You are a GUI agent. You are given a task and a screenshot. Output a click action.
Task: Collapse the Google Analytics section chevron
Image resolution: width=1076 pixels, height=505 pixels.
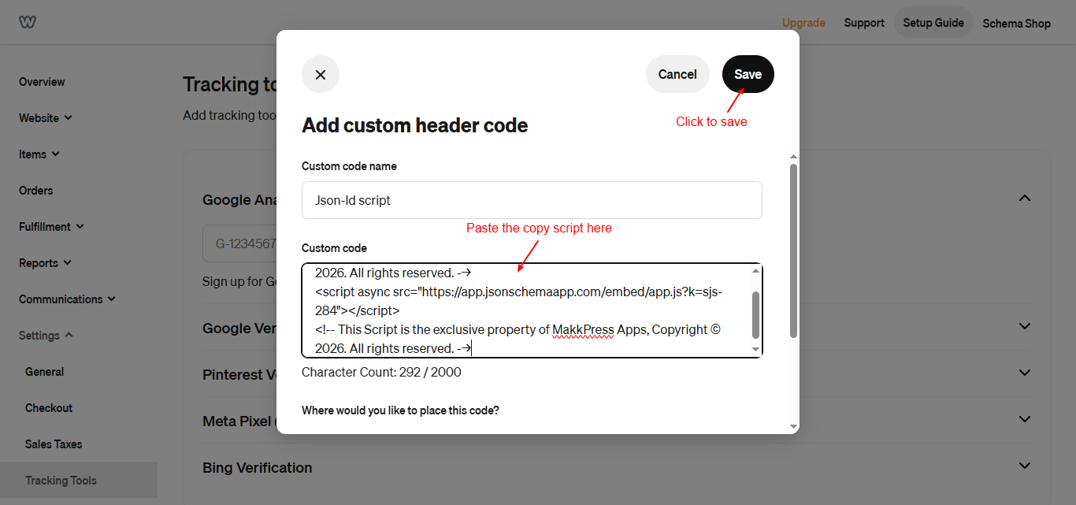point(1024,198)
